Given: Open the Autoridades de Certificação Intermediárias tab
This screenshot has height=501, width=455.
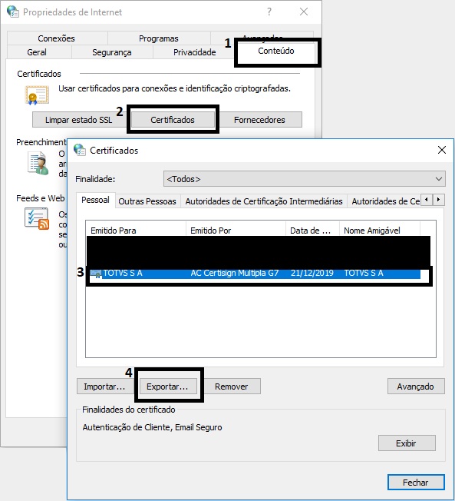Looking at the screenshot, I should 263,201.
